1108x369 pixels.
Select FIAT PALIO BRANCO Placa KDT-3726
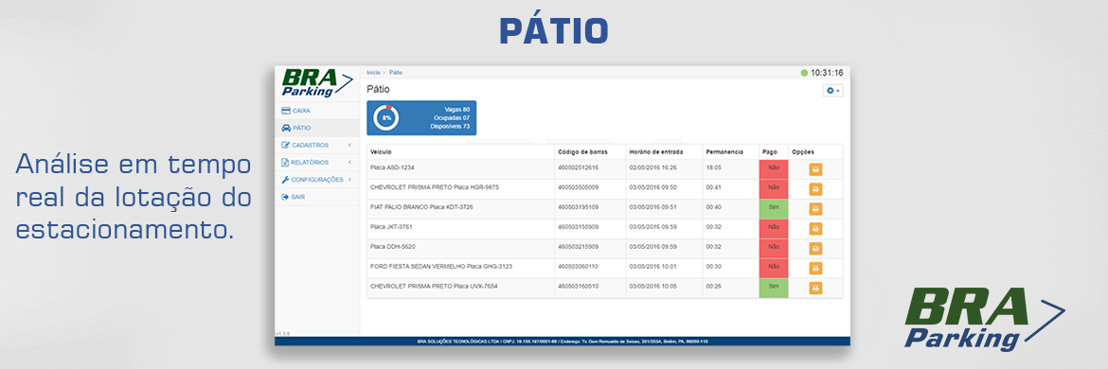point(421,207)
